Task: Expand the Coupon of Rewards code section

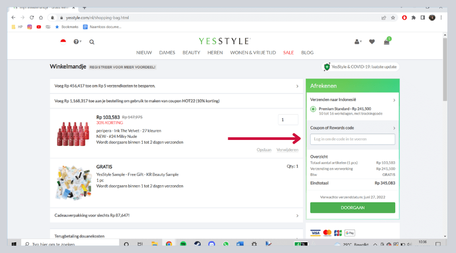Action: [x=352, y=128]
